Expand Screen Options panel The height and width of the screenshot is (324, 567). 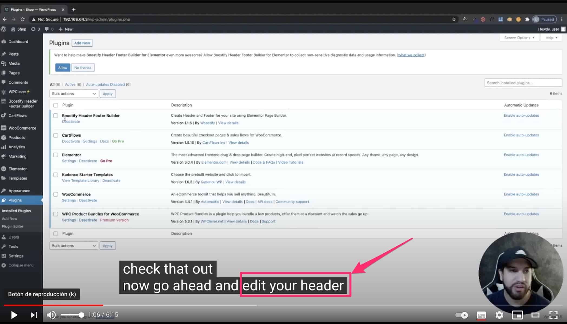(519, 38)
